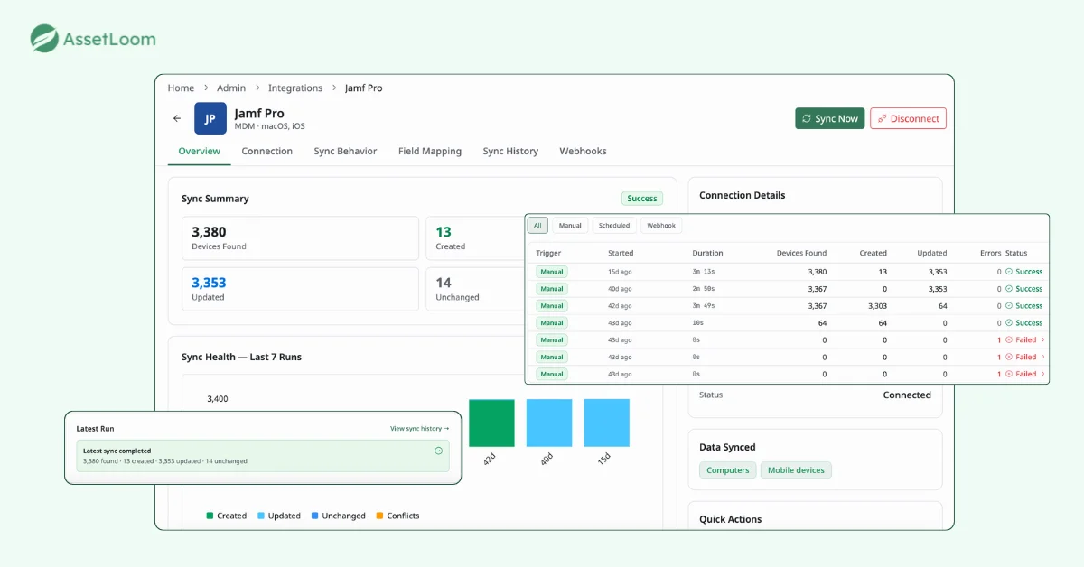Click the 13 Created card
This screenshot has height=567, width=1084.
476,238
